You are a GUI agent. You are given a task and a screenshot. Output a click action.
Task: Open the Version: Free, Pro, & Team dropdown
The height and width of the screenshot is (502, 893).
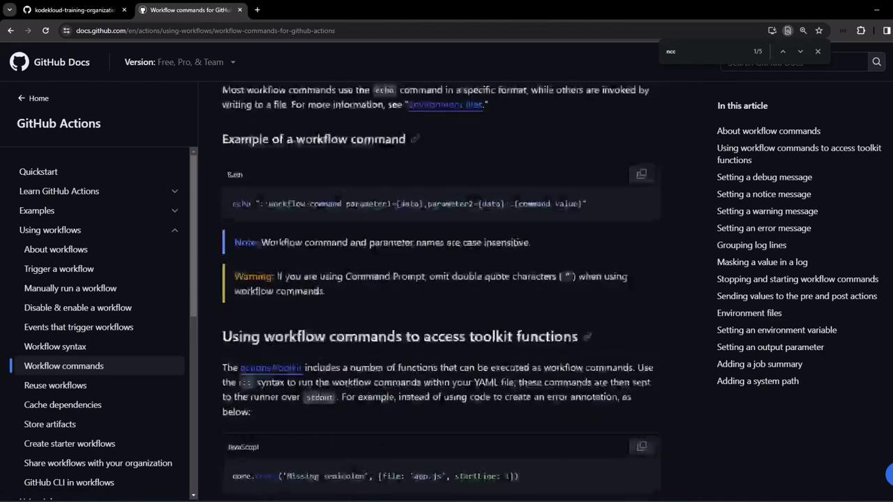[x=180, y=62]
